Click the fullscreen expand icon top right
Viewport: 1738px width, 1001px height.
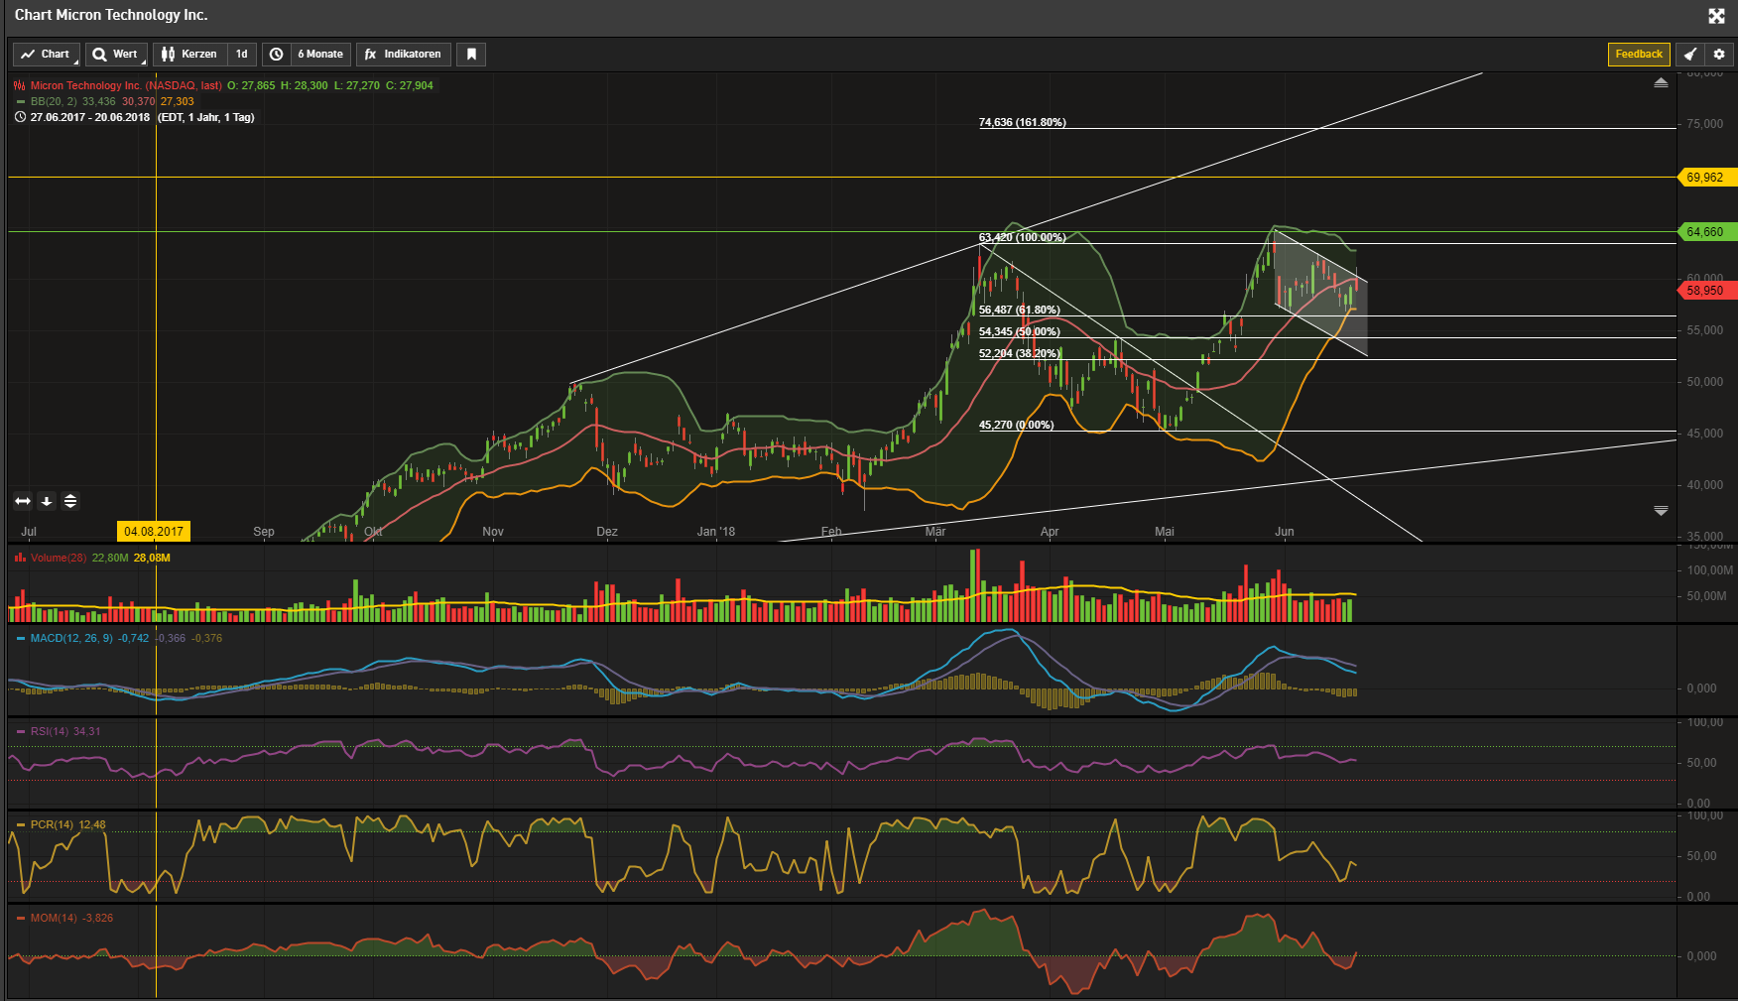click(x=1716, y=16)
